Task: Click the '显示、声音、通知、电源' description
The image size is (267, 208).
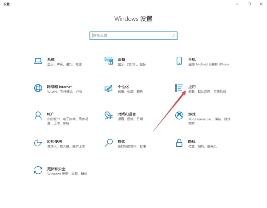Action: (65, 64)
